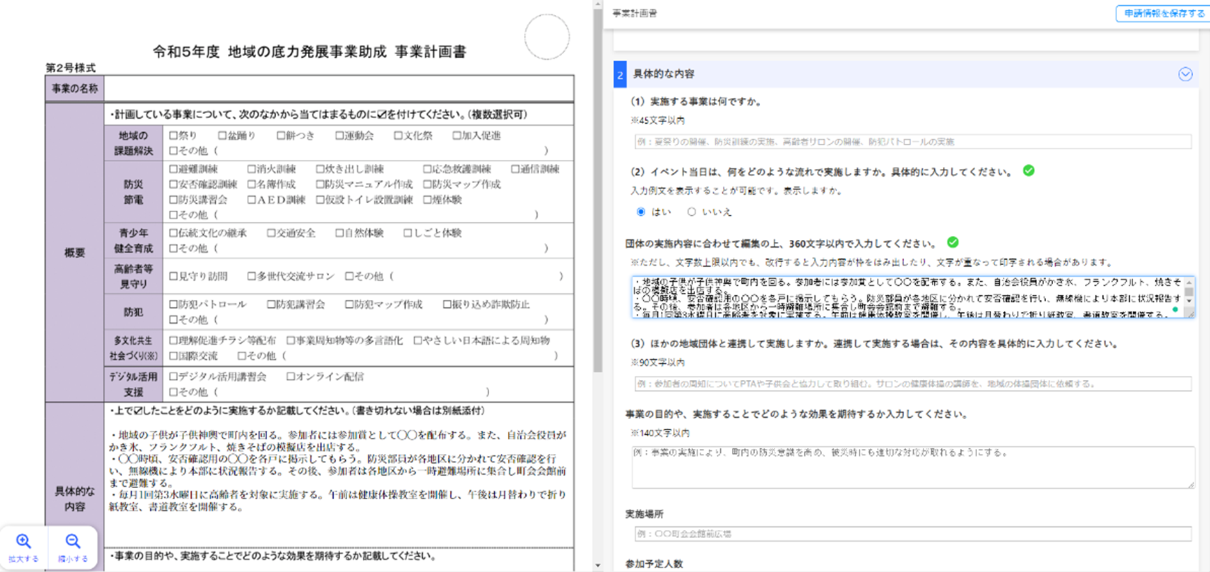Viewport: 1210px width, 572px height.
Task: Click the green checkmark beside question (2)
Action: point(1029,171)
